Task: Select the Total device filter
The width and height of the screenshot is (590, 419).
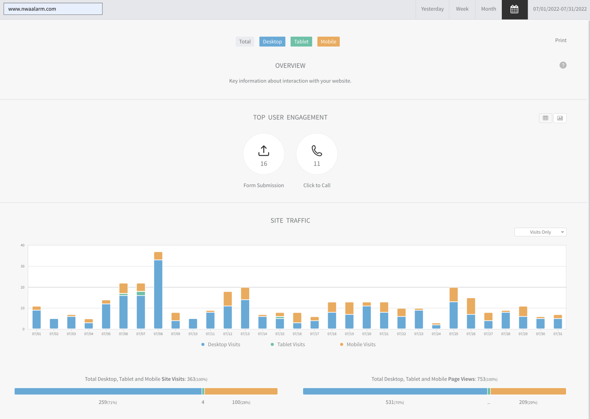Action: click(245, 42)
